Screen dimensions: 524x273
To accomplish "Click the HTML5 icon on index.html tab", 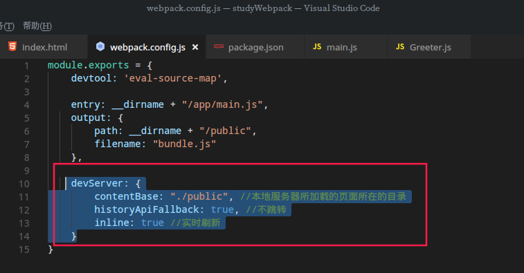I will coord(12,46).
